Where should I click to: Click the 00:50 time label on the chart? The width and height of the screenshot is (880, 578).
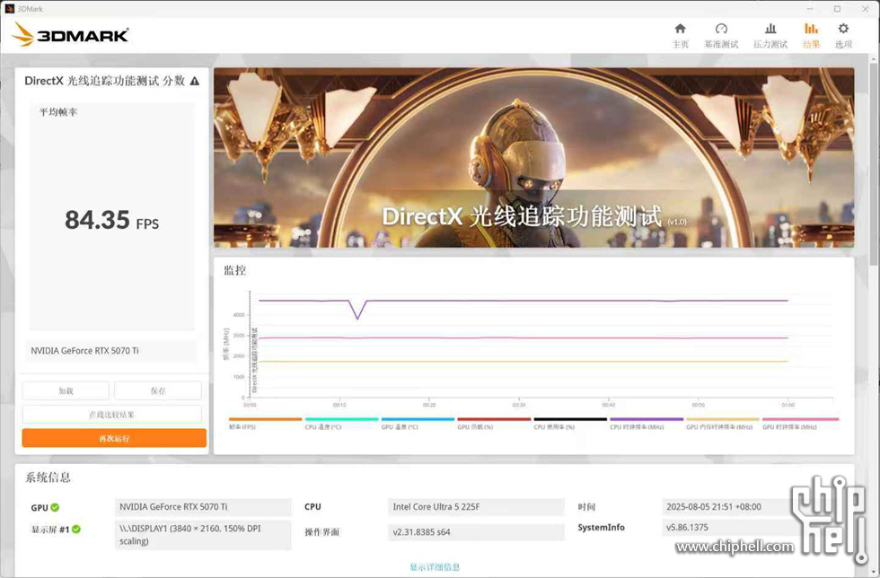tap(699, 405)
